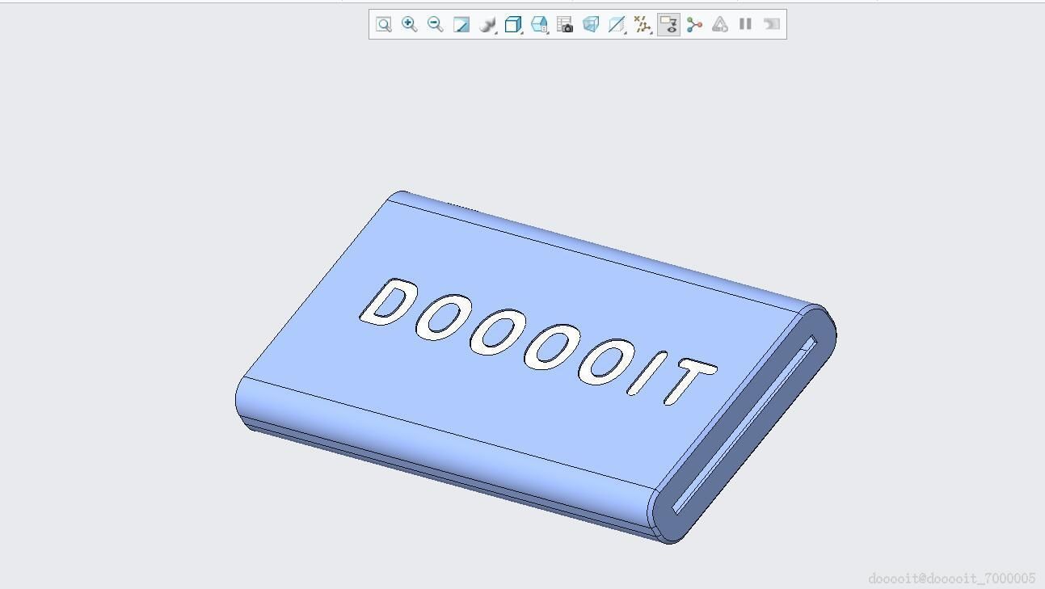1045x589 pixels.
Task: Open the datum points and axes filter
Action: point(643,24)
